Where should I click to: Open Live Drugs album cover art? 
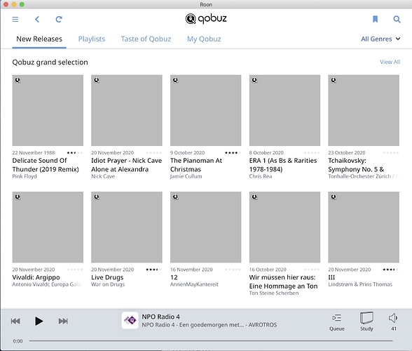click(x=127, y=227)
